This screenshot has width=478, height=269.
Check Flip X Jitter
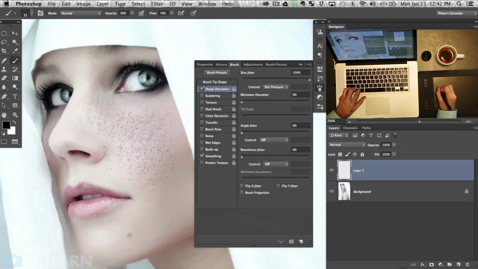(x=242, y=186)
